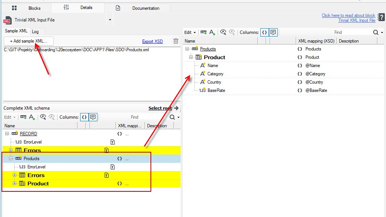Click search magnifier in right panel
The width and height of the screenshot is (386, 217).
click(376, 32)
